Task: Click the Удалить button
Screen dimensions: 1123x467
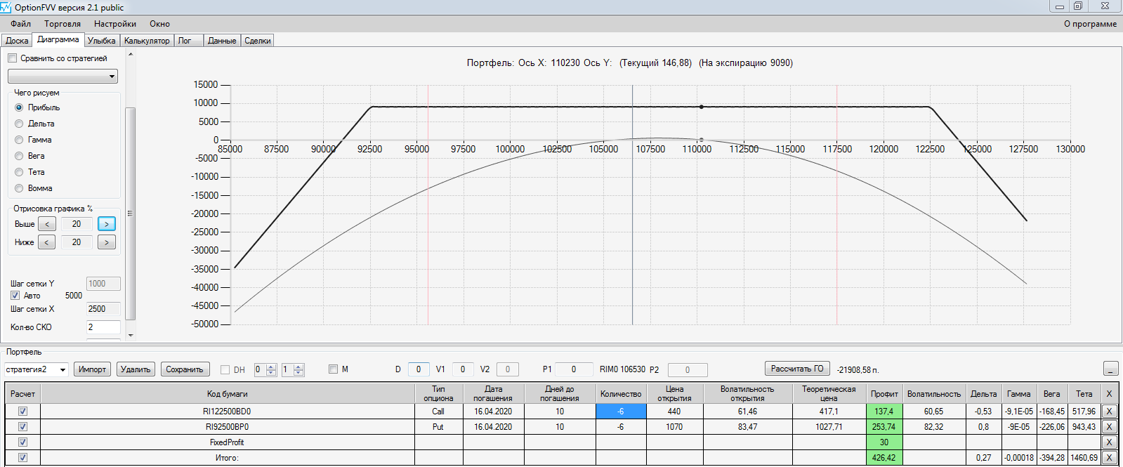Action: pyautogui.click(x=136, y=369)
